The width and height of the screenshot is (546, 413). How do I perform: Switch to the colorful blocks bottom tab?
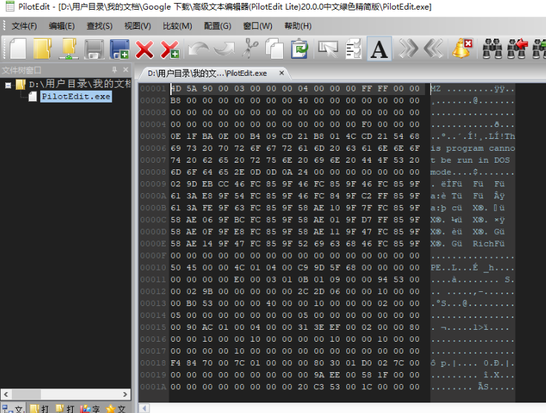coord(90,409)
